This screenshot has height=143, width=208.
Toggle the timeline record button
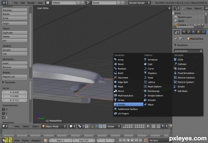coord(146,140)
